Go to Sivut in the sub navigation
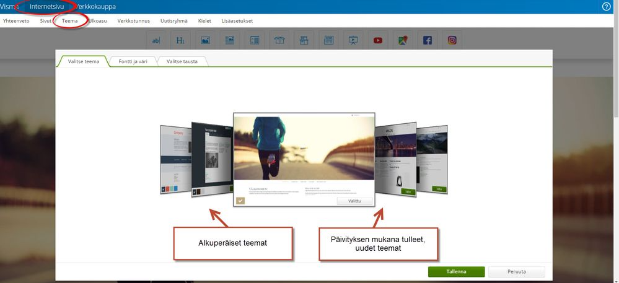The height and width of the screenshot is (283, 619). point(45,21)
